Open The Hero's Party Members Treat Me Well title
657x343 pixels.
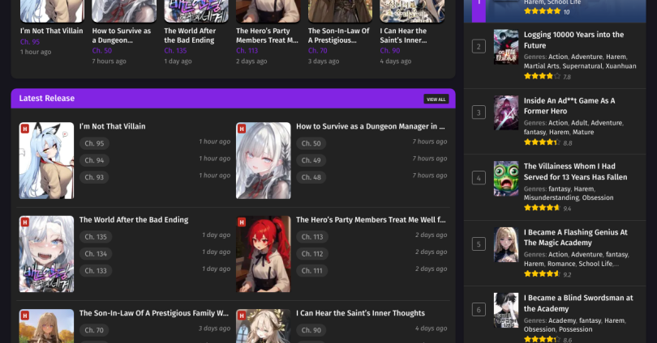pos(371,220)
